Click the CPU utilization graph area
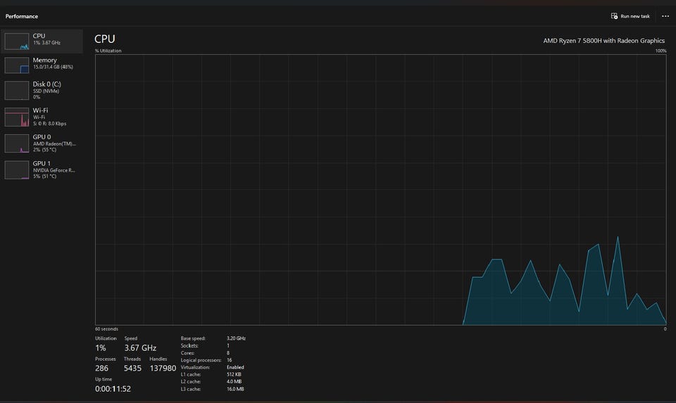Viewport: 676px width, 403px height. click(x=380, y=190)
